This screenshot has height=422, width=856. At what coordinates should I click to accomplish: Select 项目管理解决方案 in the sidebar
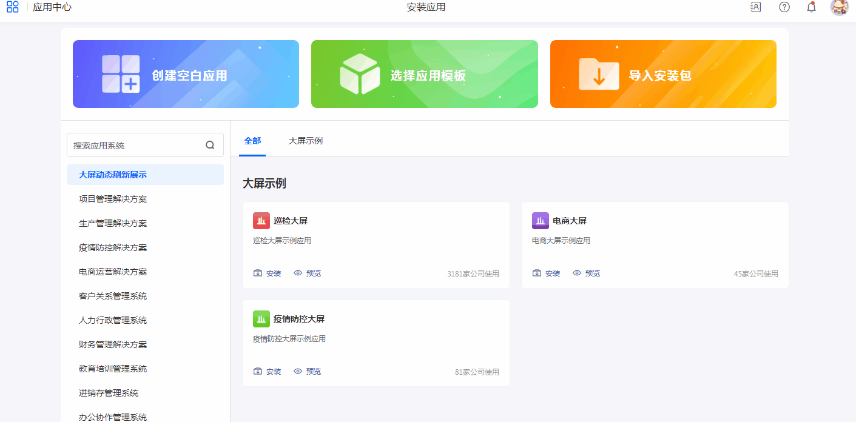pos(113,199)
